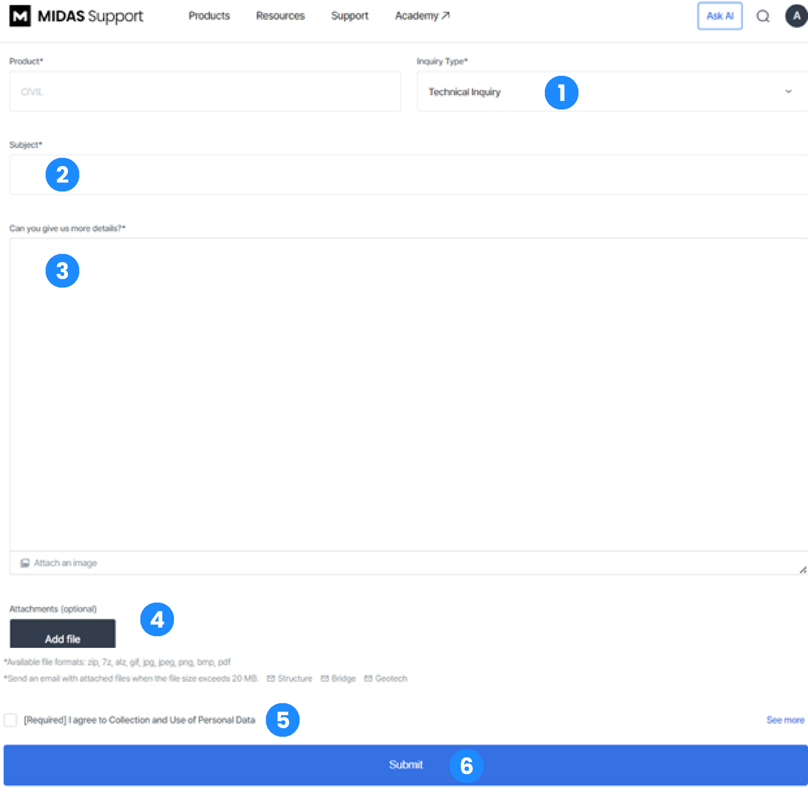Expand the Inquiry Type dropdown

[788, 92]
